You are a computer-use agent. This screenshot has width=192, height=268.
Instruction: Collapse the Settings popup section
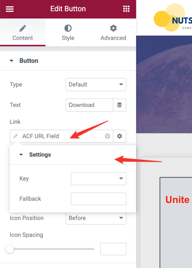tap(21, 155)
